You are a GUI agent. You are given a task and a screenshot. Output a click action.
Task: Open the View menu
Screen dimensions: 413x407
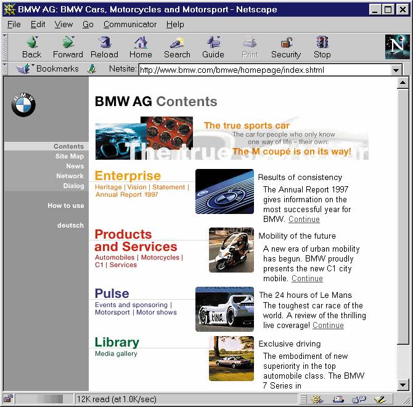click(63, 24)
